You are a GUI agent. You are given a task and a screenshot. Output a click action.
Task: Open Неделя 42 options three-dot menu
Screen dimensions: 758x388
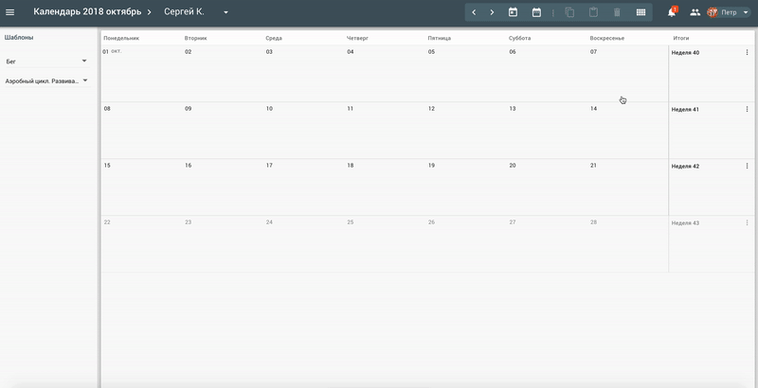point(747,166)
